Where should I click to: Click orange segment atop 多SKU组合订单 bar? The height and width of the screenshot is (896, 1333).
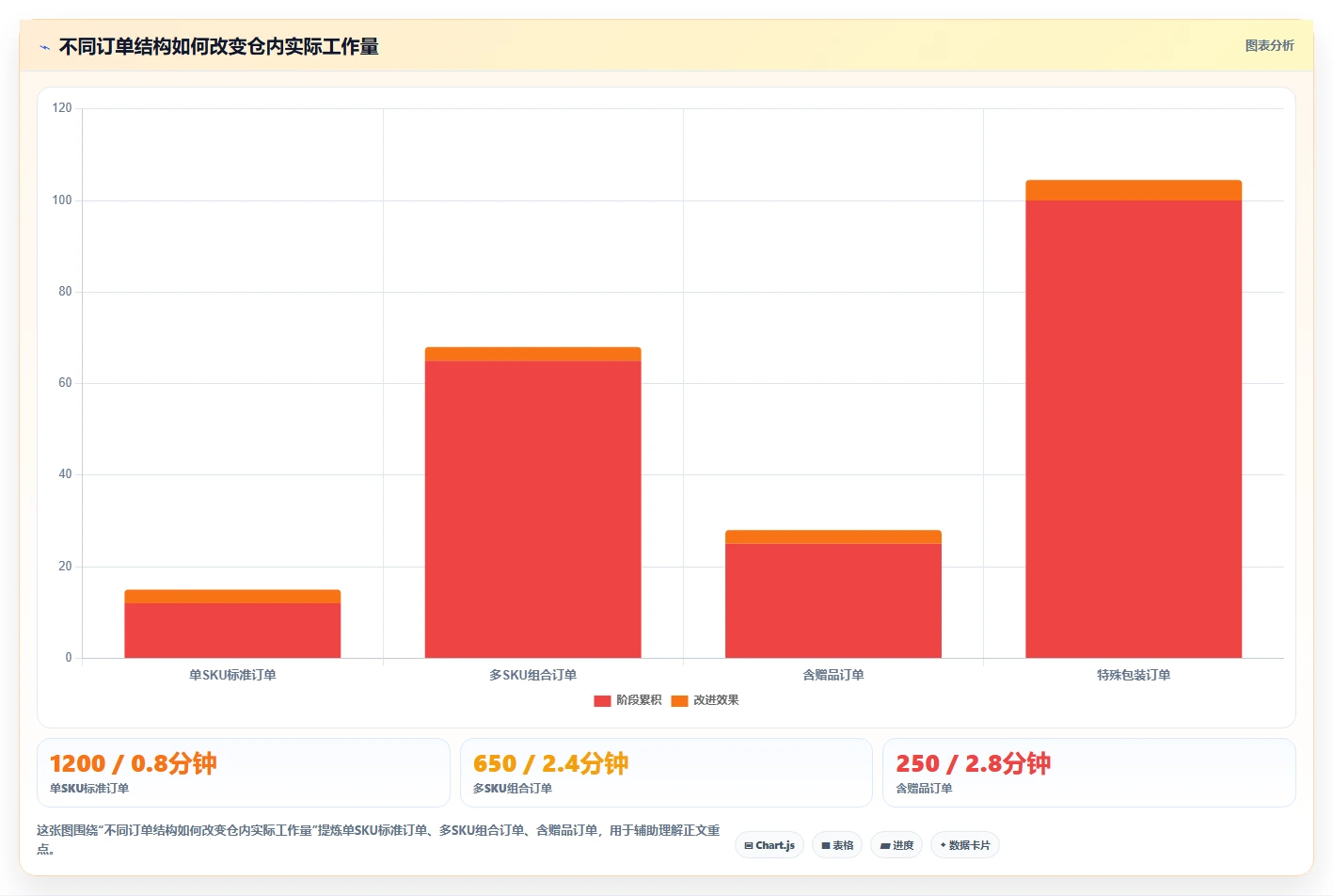pos(532,354)
